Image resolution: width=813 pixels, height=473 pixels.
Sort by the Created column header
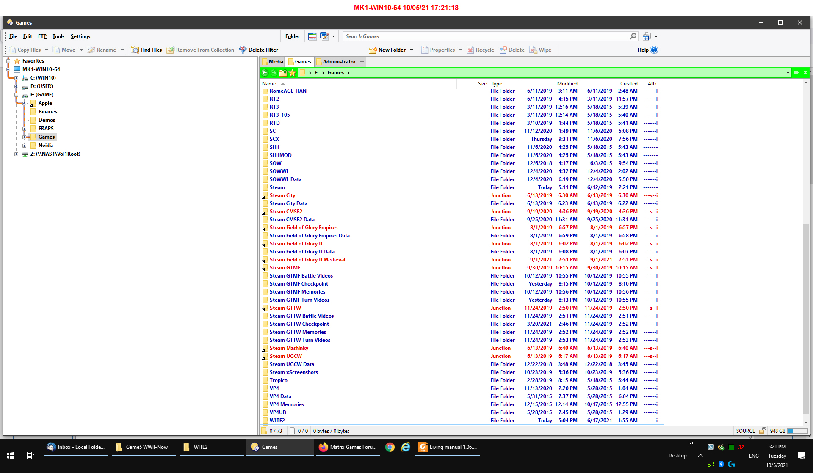[x=629, y=84]
